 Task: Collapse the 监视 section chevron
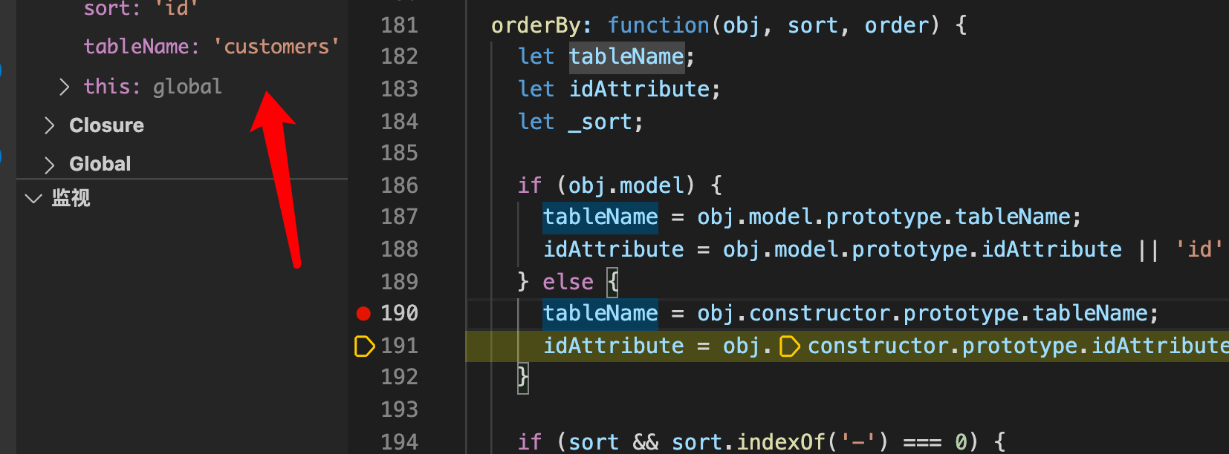click(33, 198)
